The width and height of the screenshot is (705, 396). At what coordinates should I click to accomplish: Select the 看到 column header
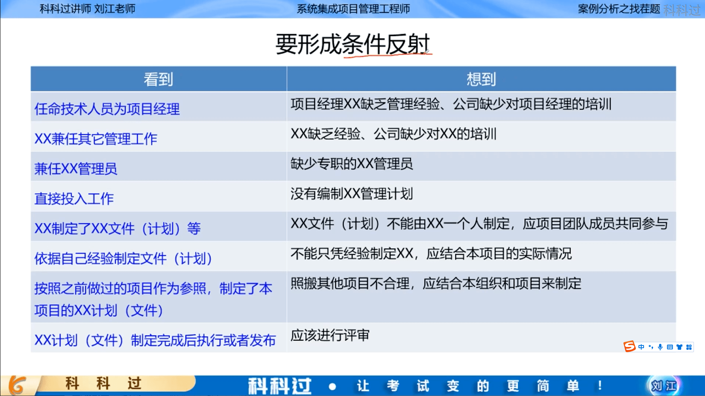(x=158, y=79)
